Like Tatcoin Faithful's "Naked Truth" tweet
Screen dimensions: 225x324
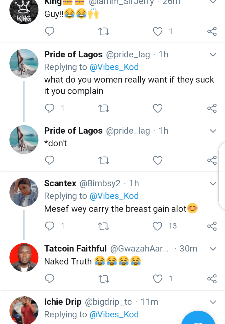[158, 279]
